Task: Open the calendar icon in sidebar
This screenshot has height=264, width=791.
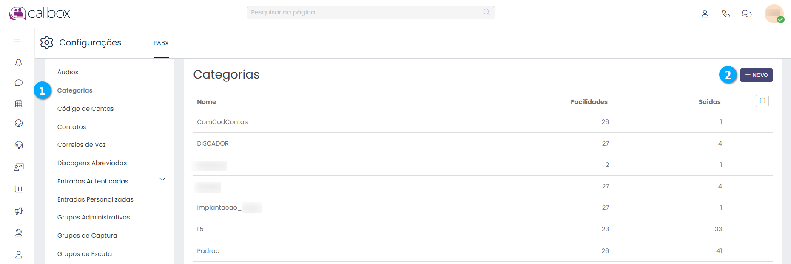Action: point(18,103)
